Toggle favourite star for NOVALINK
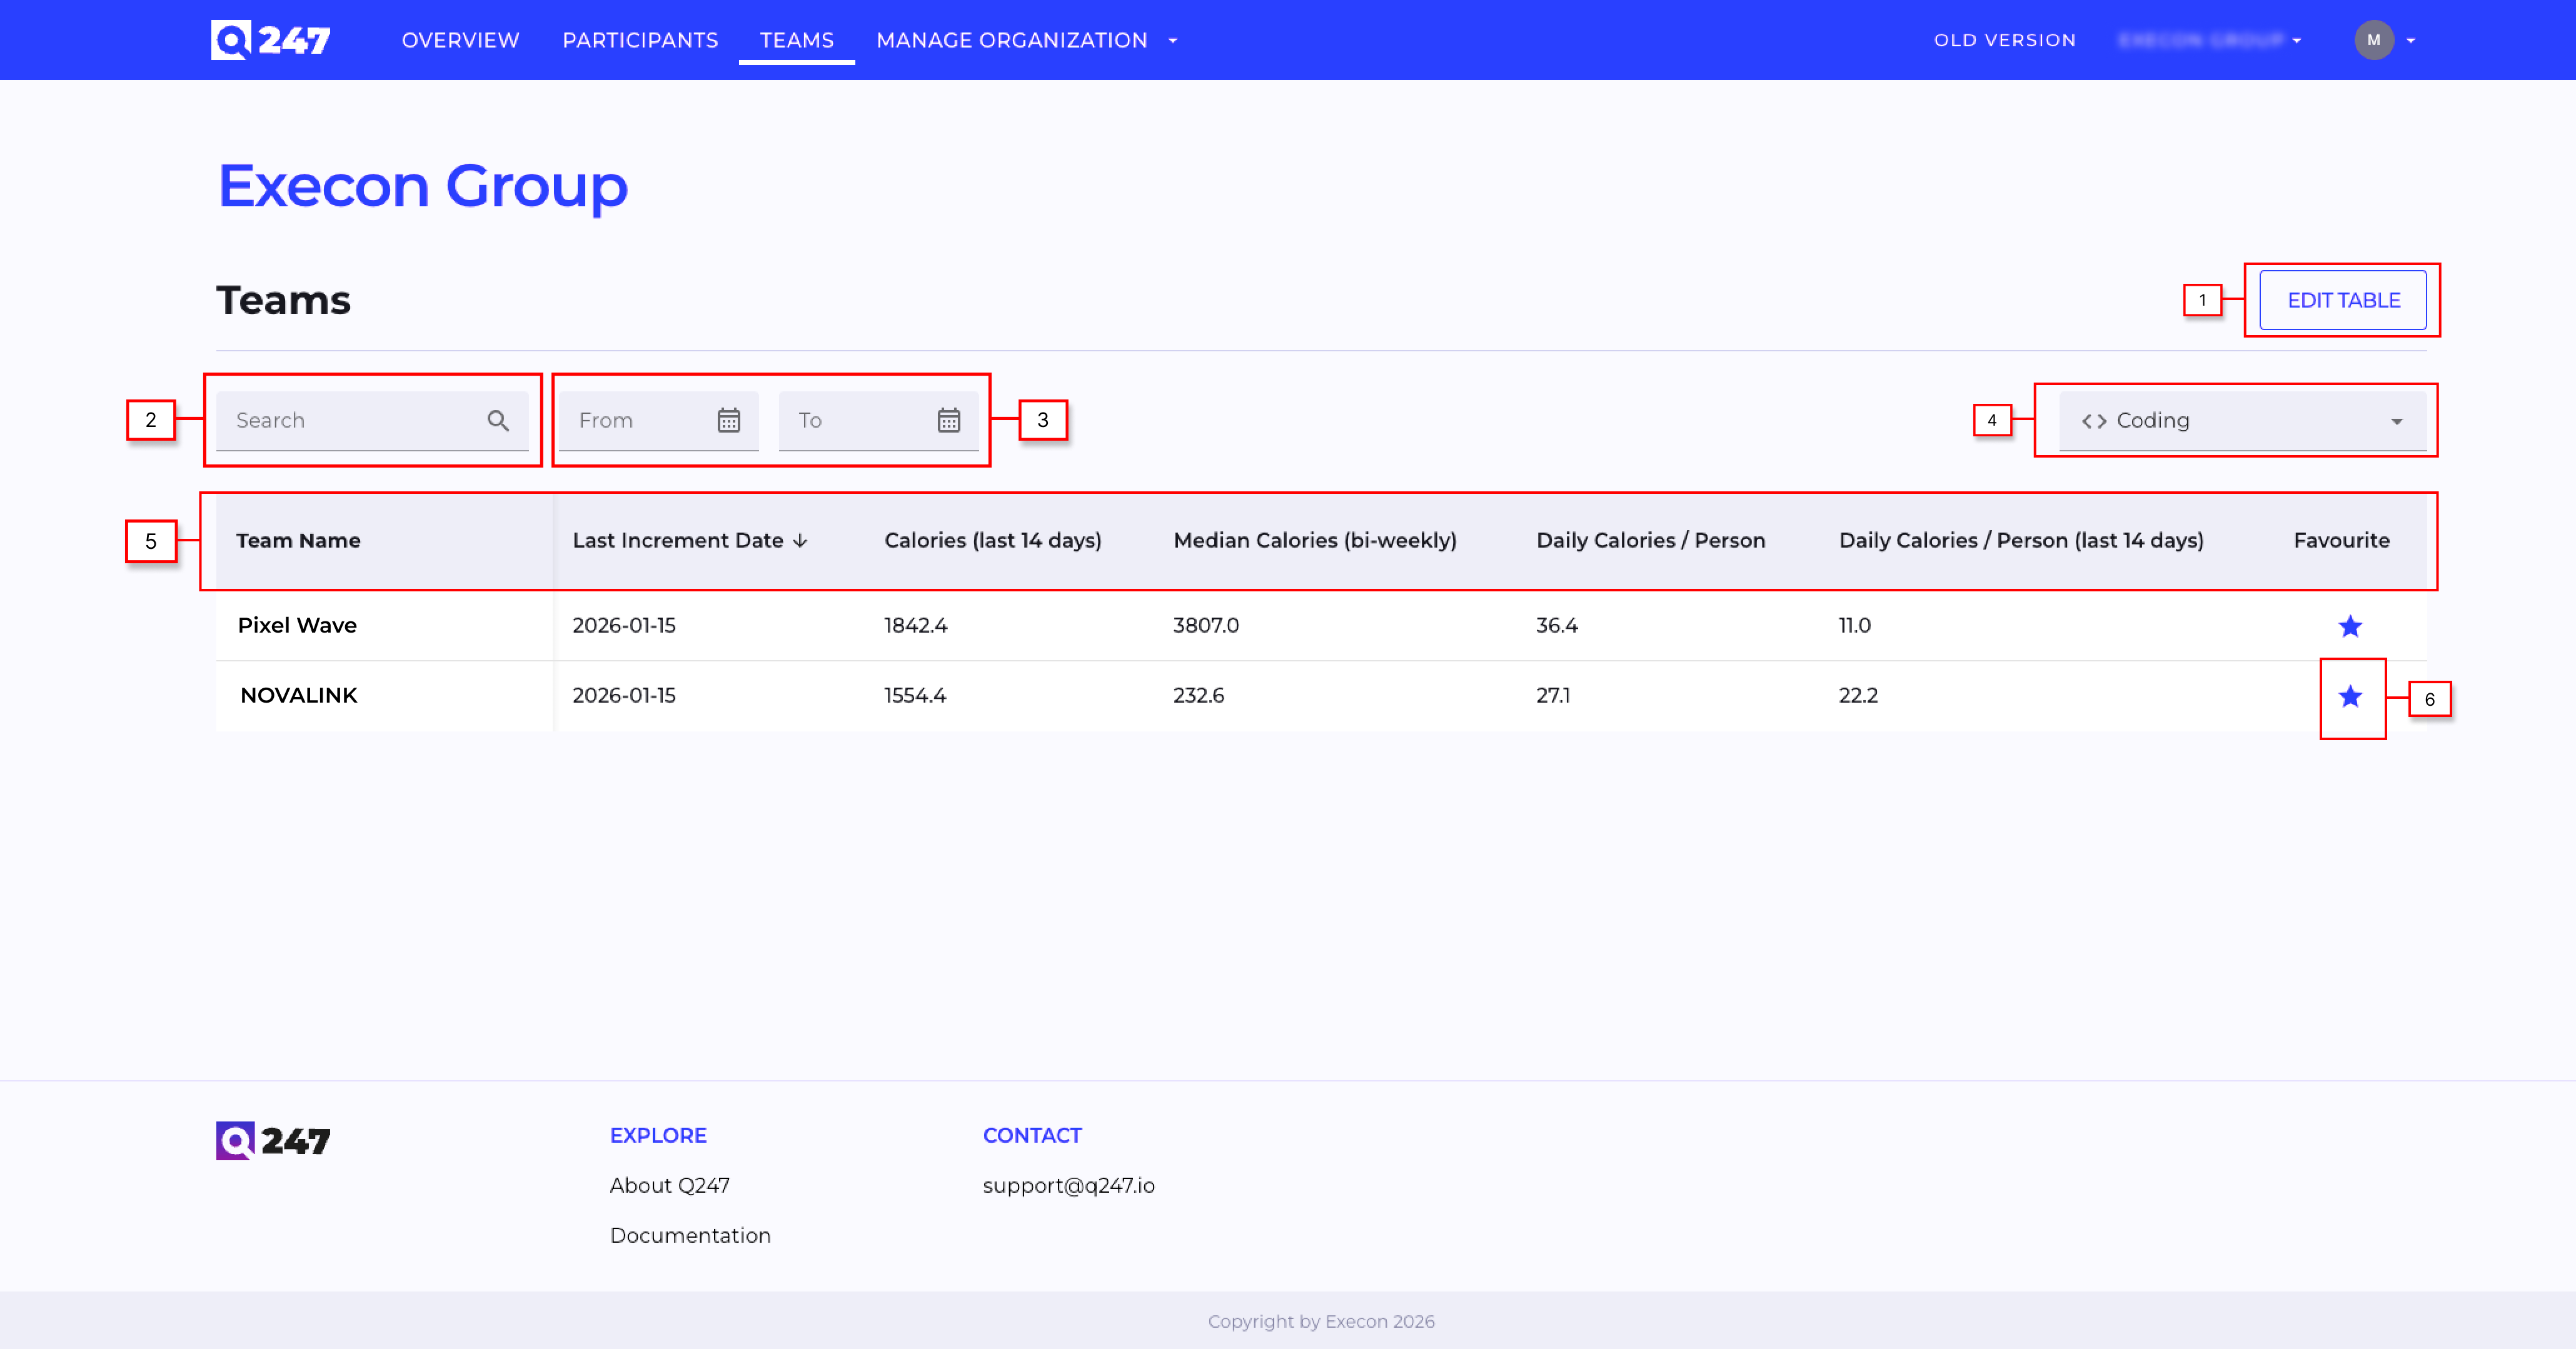Image resolution: width=2576 pixels, height=1349 pixels. [x=2350, y=697]
